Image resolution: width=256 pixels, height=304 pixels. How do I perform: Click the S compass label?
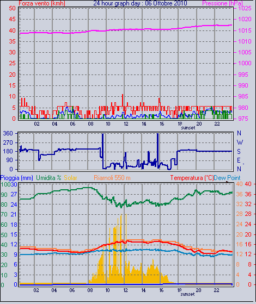pyautogui.click(x=239, y=151)
